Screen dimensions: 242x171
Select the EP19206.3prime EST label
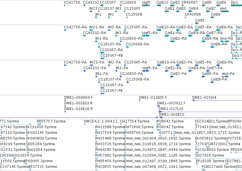coord(210,161)
